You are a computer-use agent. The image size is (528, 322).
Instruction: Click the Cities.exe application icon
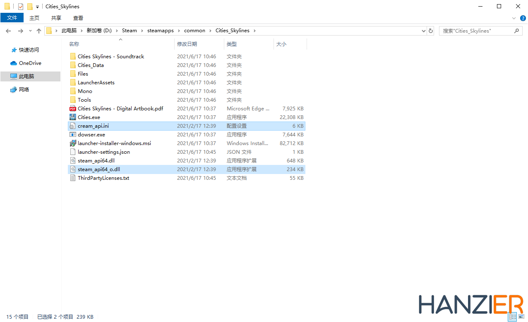(73, 117)
